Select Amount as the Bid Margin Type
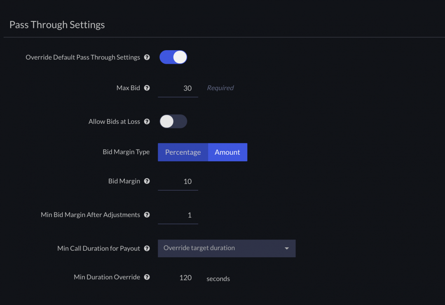This screenshot has width=445, height=305. 227,152
